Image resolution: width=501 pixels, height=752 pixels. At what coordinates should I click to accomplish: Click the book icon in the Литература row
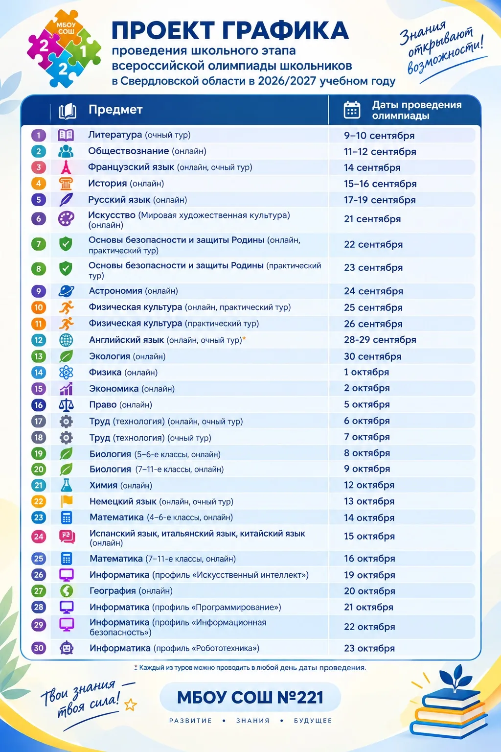pyautogui.click(x=66, y=135)
